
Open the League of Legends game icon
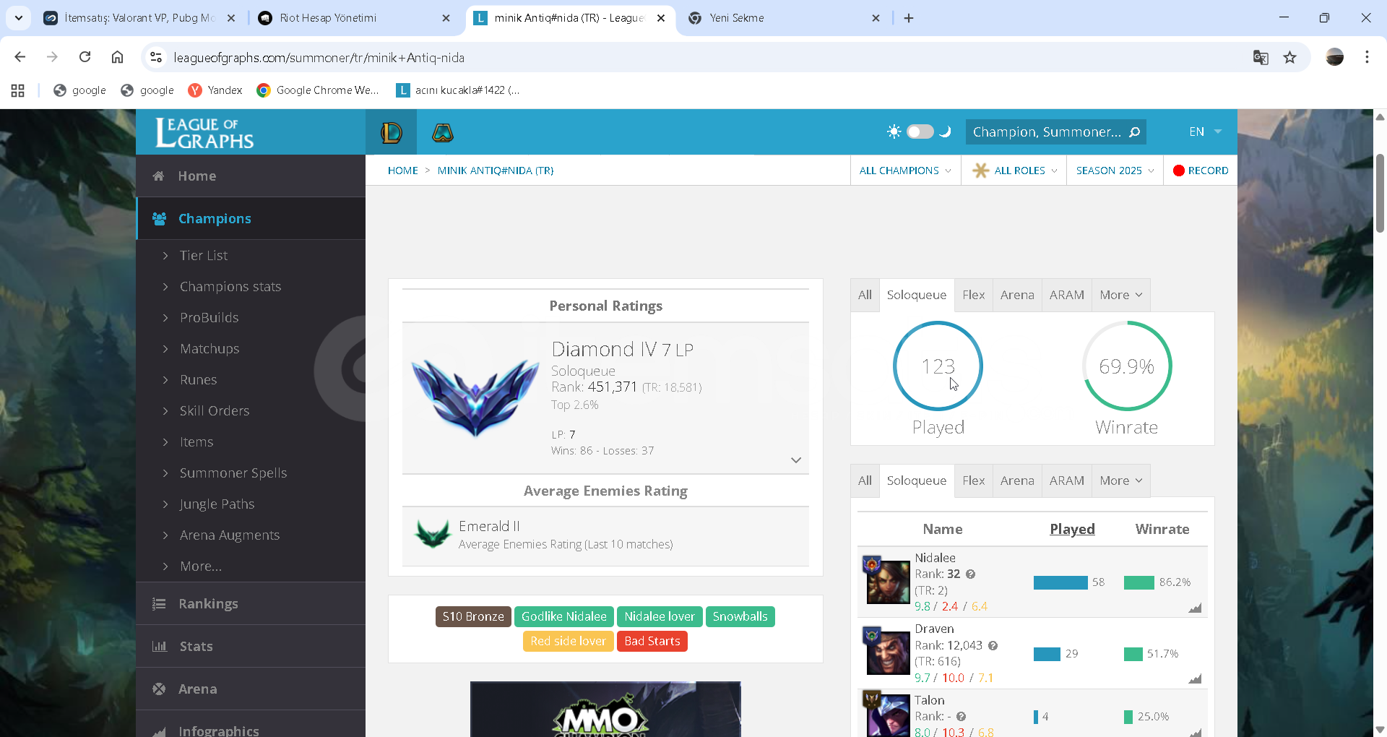tap(391, 132)
